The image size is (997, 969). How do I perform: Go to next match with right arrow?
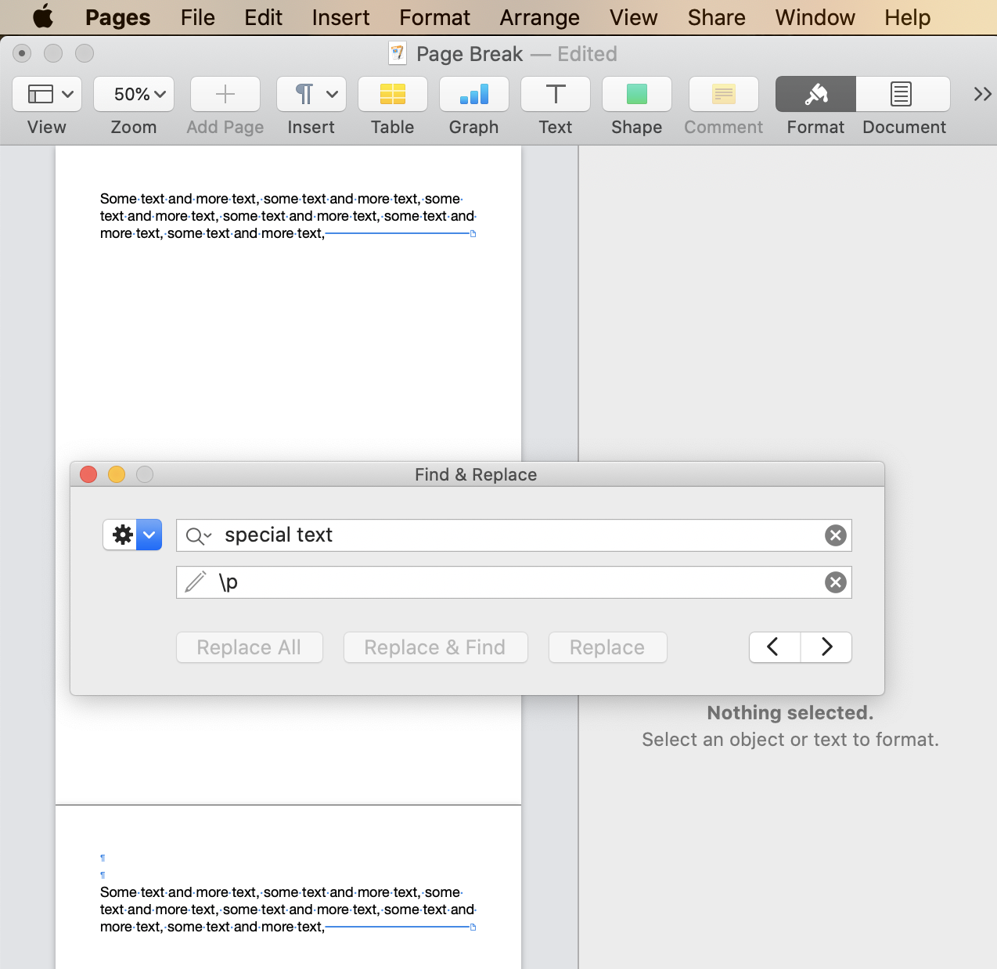coord(826,647)
